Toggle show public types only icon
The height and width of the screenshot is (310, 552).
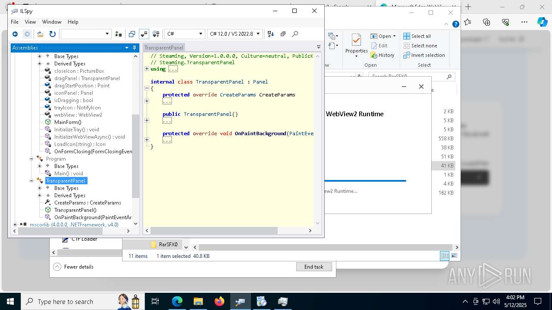132,34
